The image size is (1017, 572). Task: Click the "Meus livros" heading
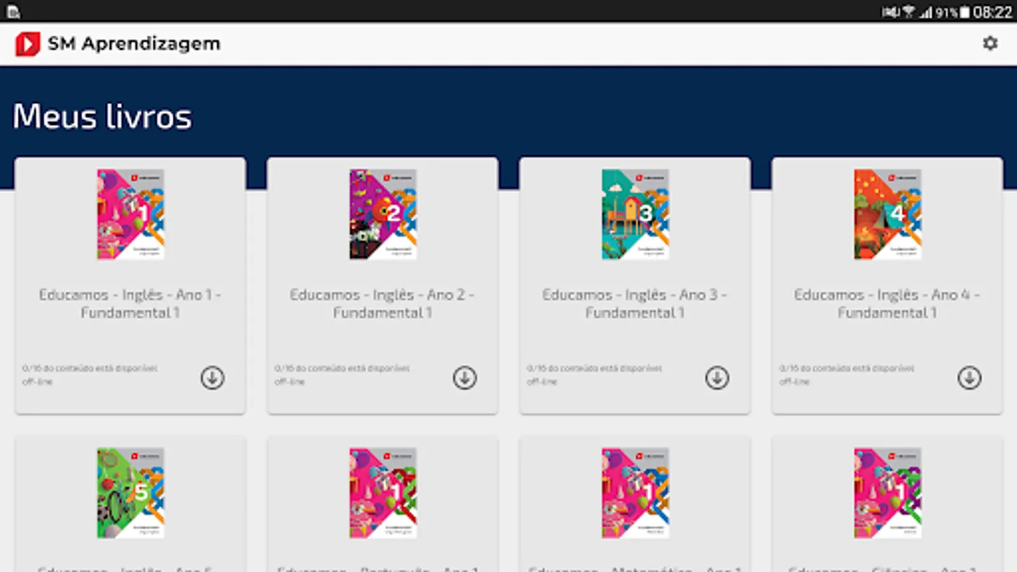coord(102,117)
